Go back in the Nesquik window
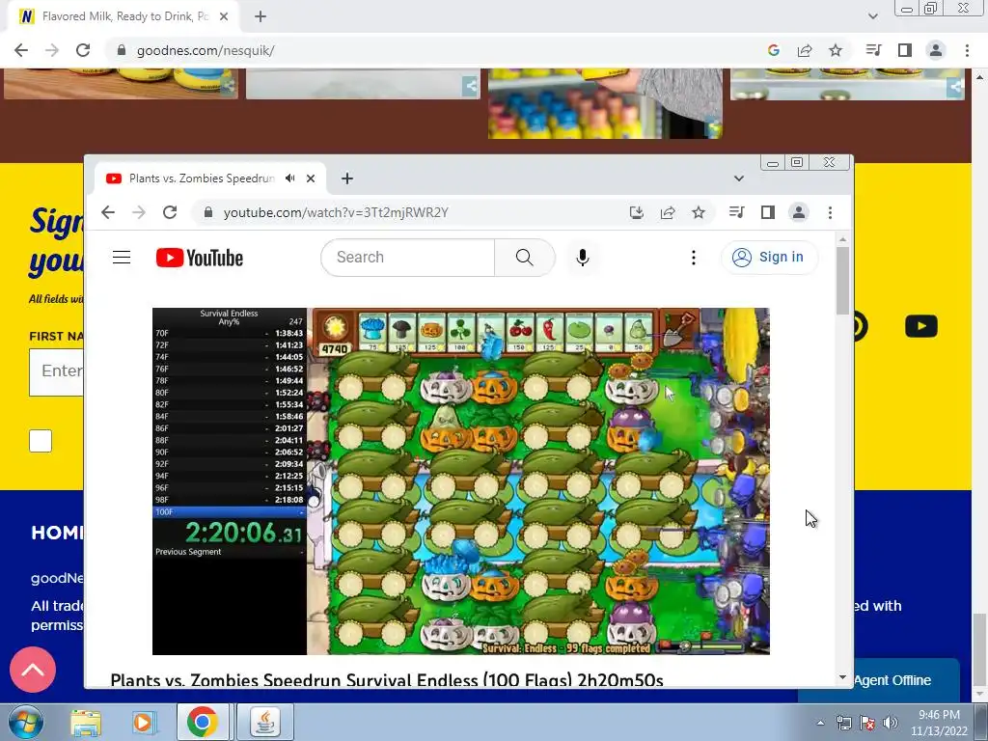Image resolution: width=988 pixels, height=741 pixels. (x=21, y=50)
